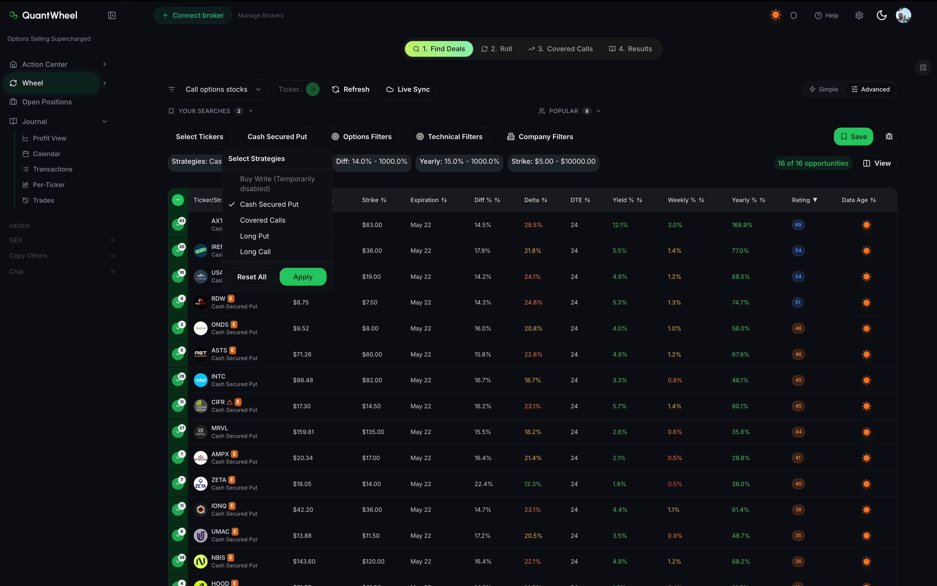Screen dimensions: 937x586
Task: Show the hidden Copy Others eye icon
Action: (x=113, y=256)
